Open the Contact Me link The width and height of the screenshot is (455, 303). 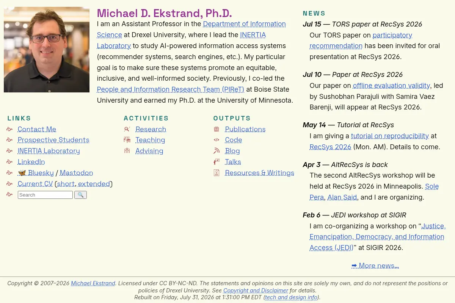[x=37, y=129]
